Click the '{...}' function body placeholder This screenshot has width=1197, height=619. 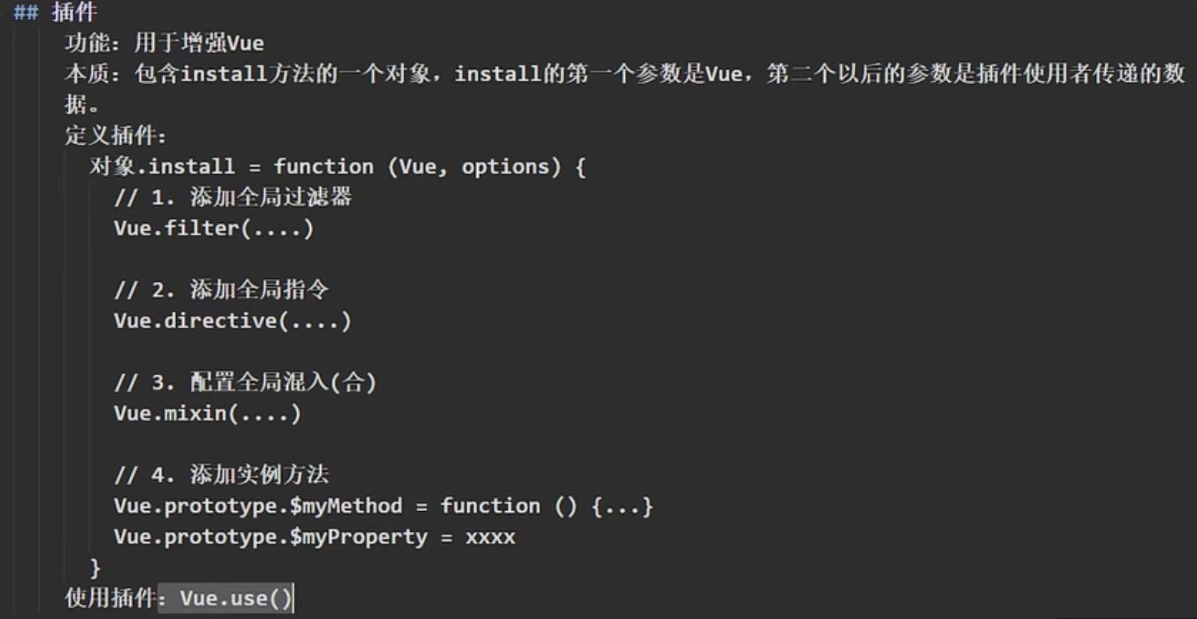tap(622, 506)
